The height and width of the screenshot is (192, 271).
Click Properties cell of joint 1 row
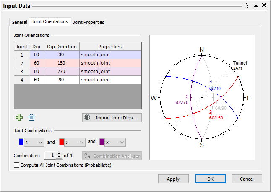click(110, 55)
